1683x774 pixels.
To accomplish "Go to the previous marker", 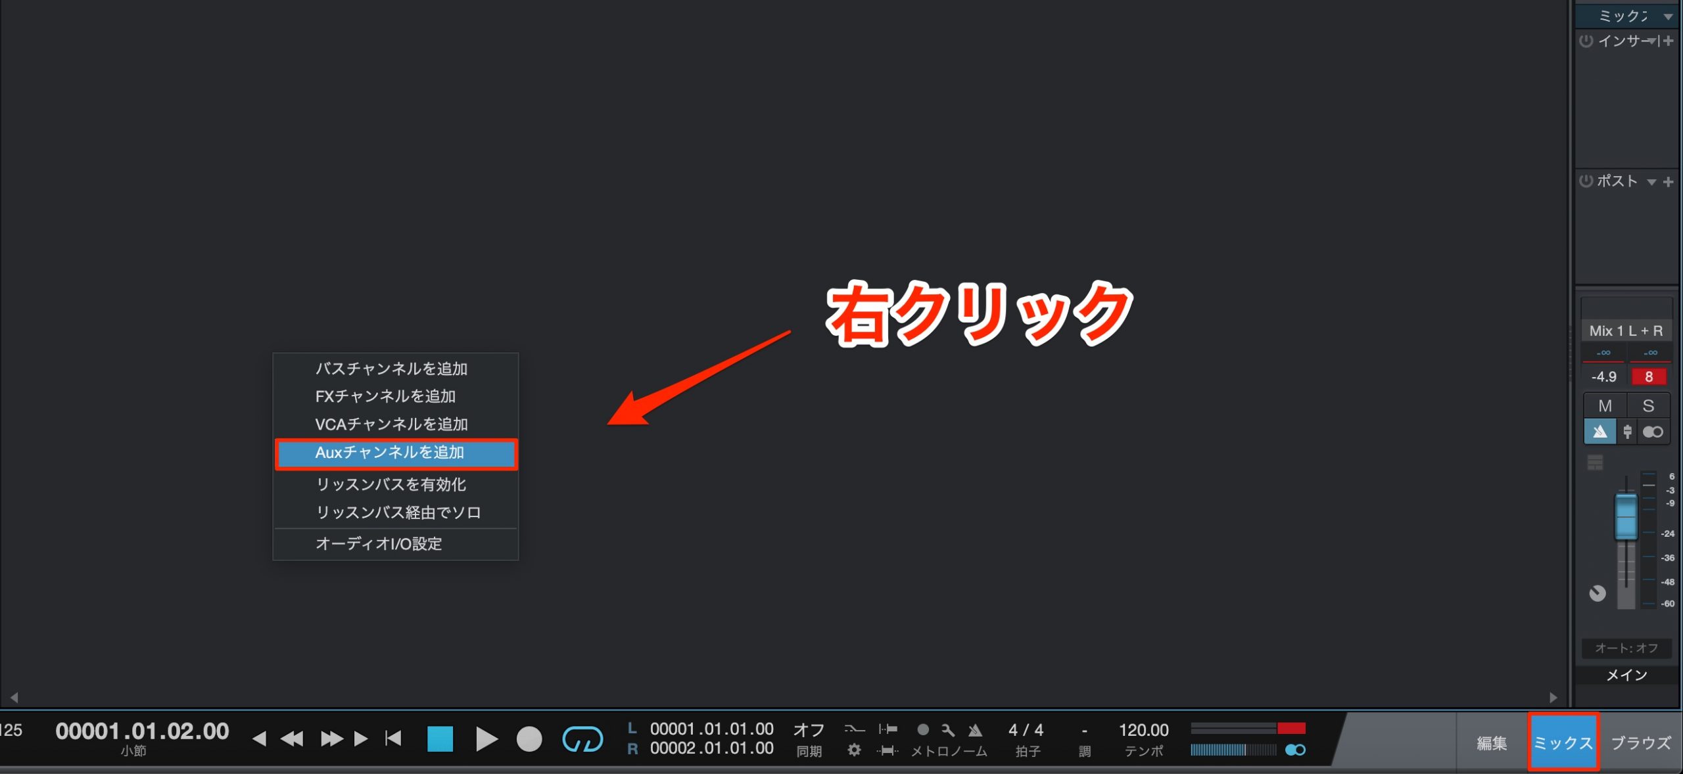I will (260, 739).
